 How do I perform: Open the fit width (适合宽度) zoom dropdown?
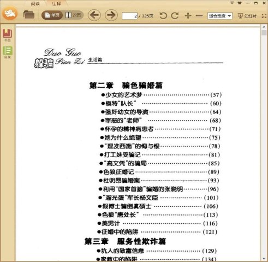(220, 16)
